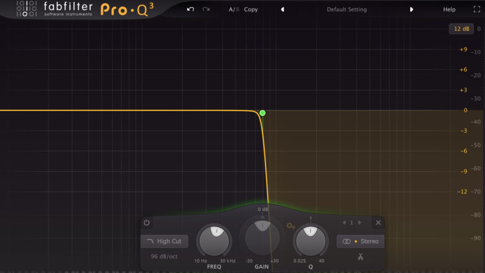
Task: Bypass the band with power icon
Action: (147, 222)
